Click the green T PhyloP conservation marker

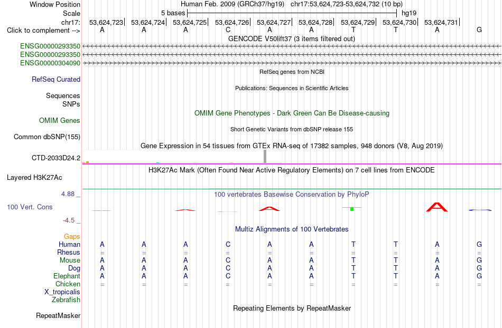[352, 209]
